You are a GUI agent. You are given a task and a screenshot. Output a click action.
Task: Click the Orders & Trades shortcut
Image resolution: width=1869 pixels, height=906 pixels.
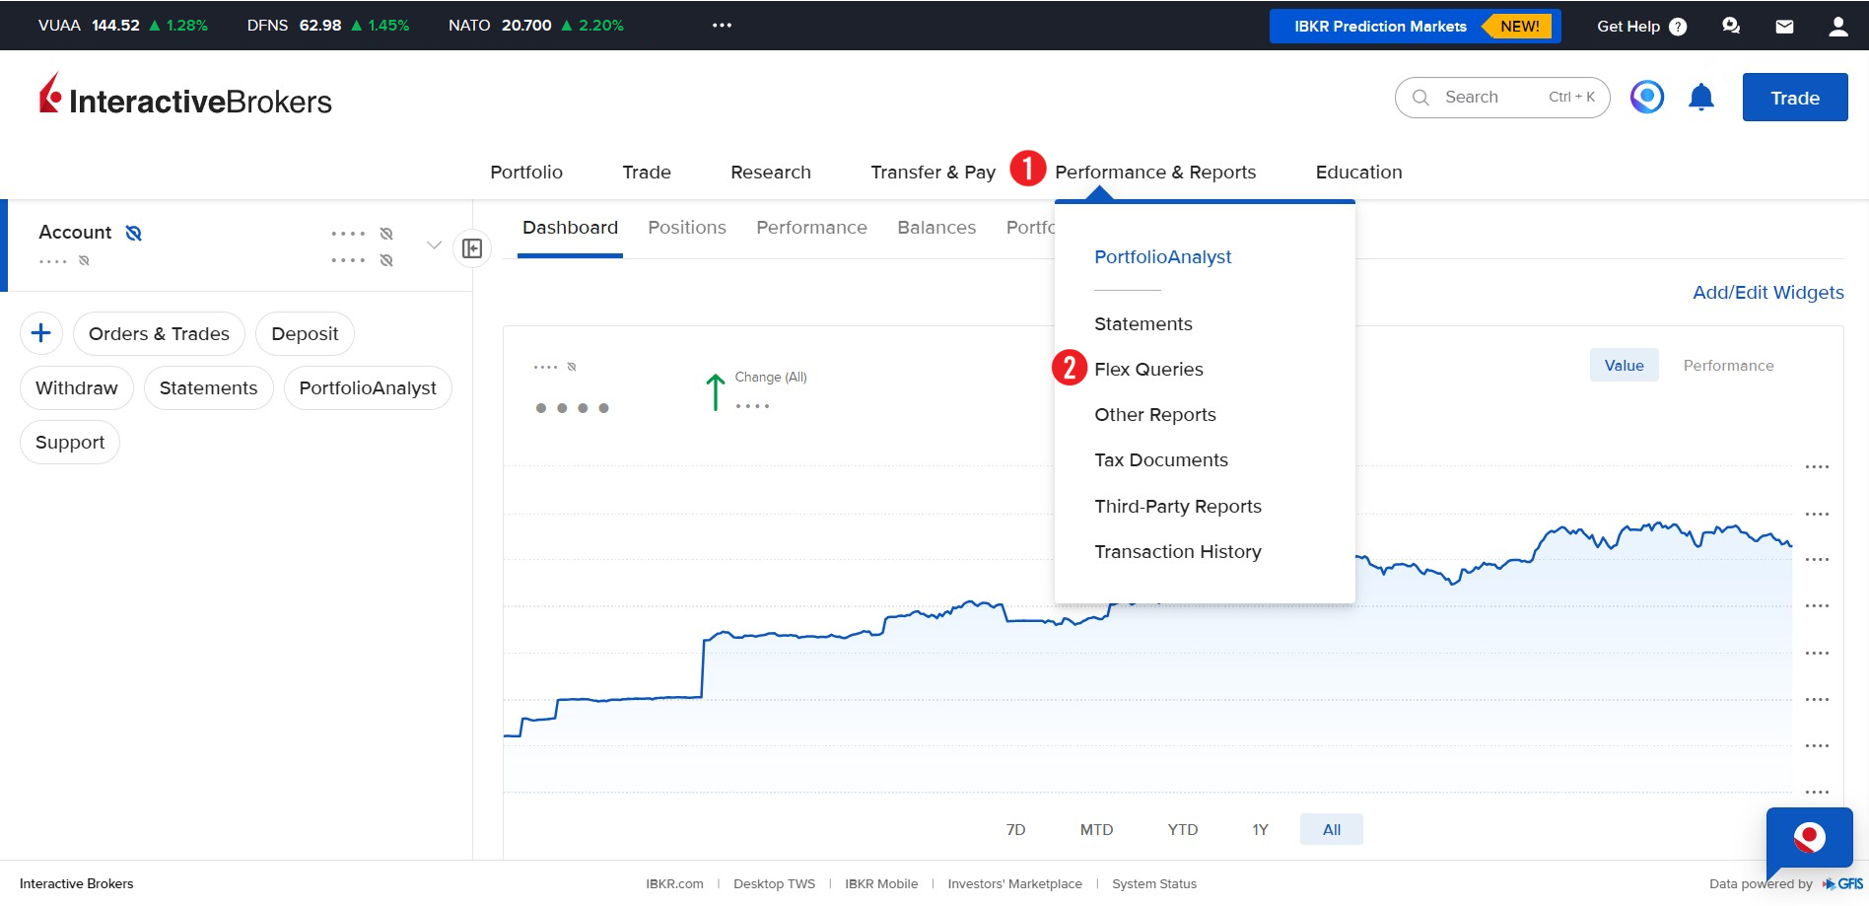pos(159,334)
